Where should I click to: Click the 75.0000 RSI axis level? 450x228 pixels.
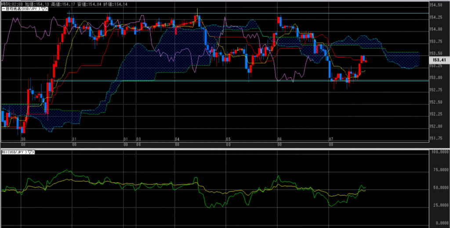tap(437, 170)
